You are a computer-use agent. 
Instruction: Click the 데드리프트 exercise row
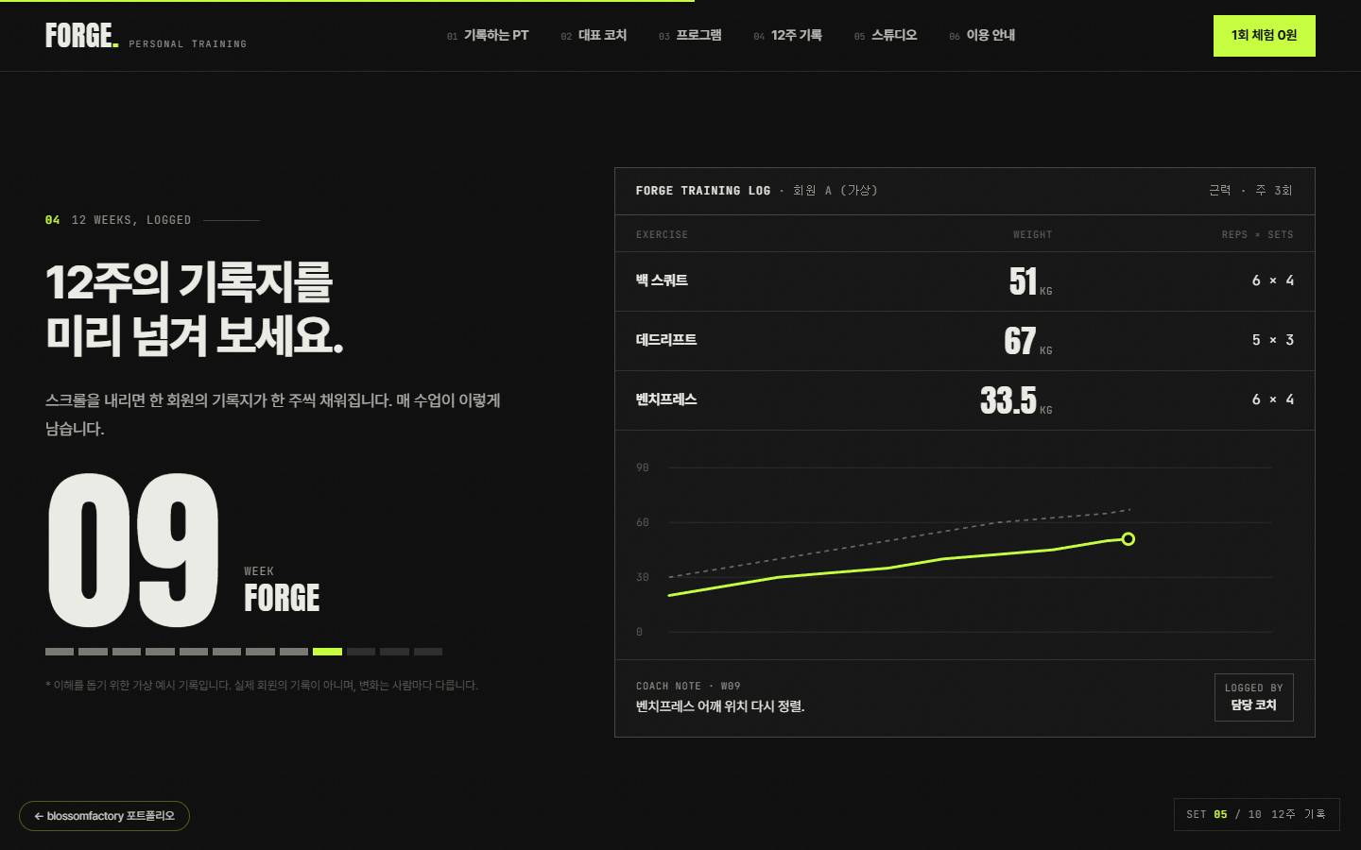[964, 341]
